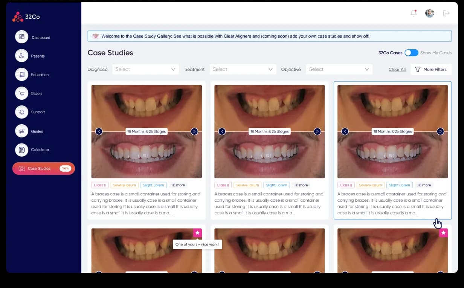Open the Diagnosis dropdown

[x=146, y=69]
